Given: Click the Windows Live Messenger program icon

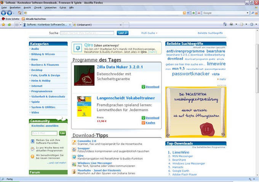Looking at the screenshot, I should click(x=74, y=164).
